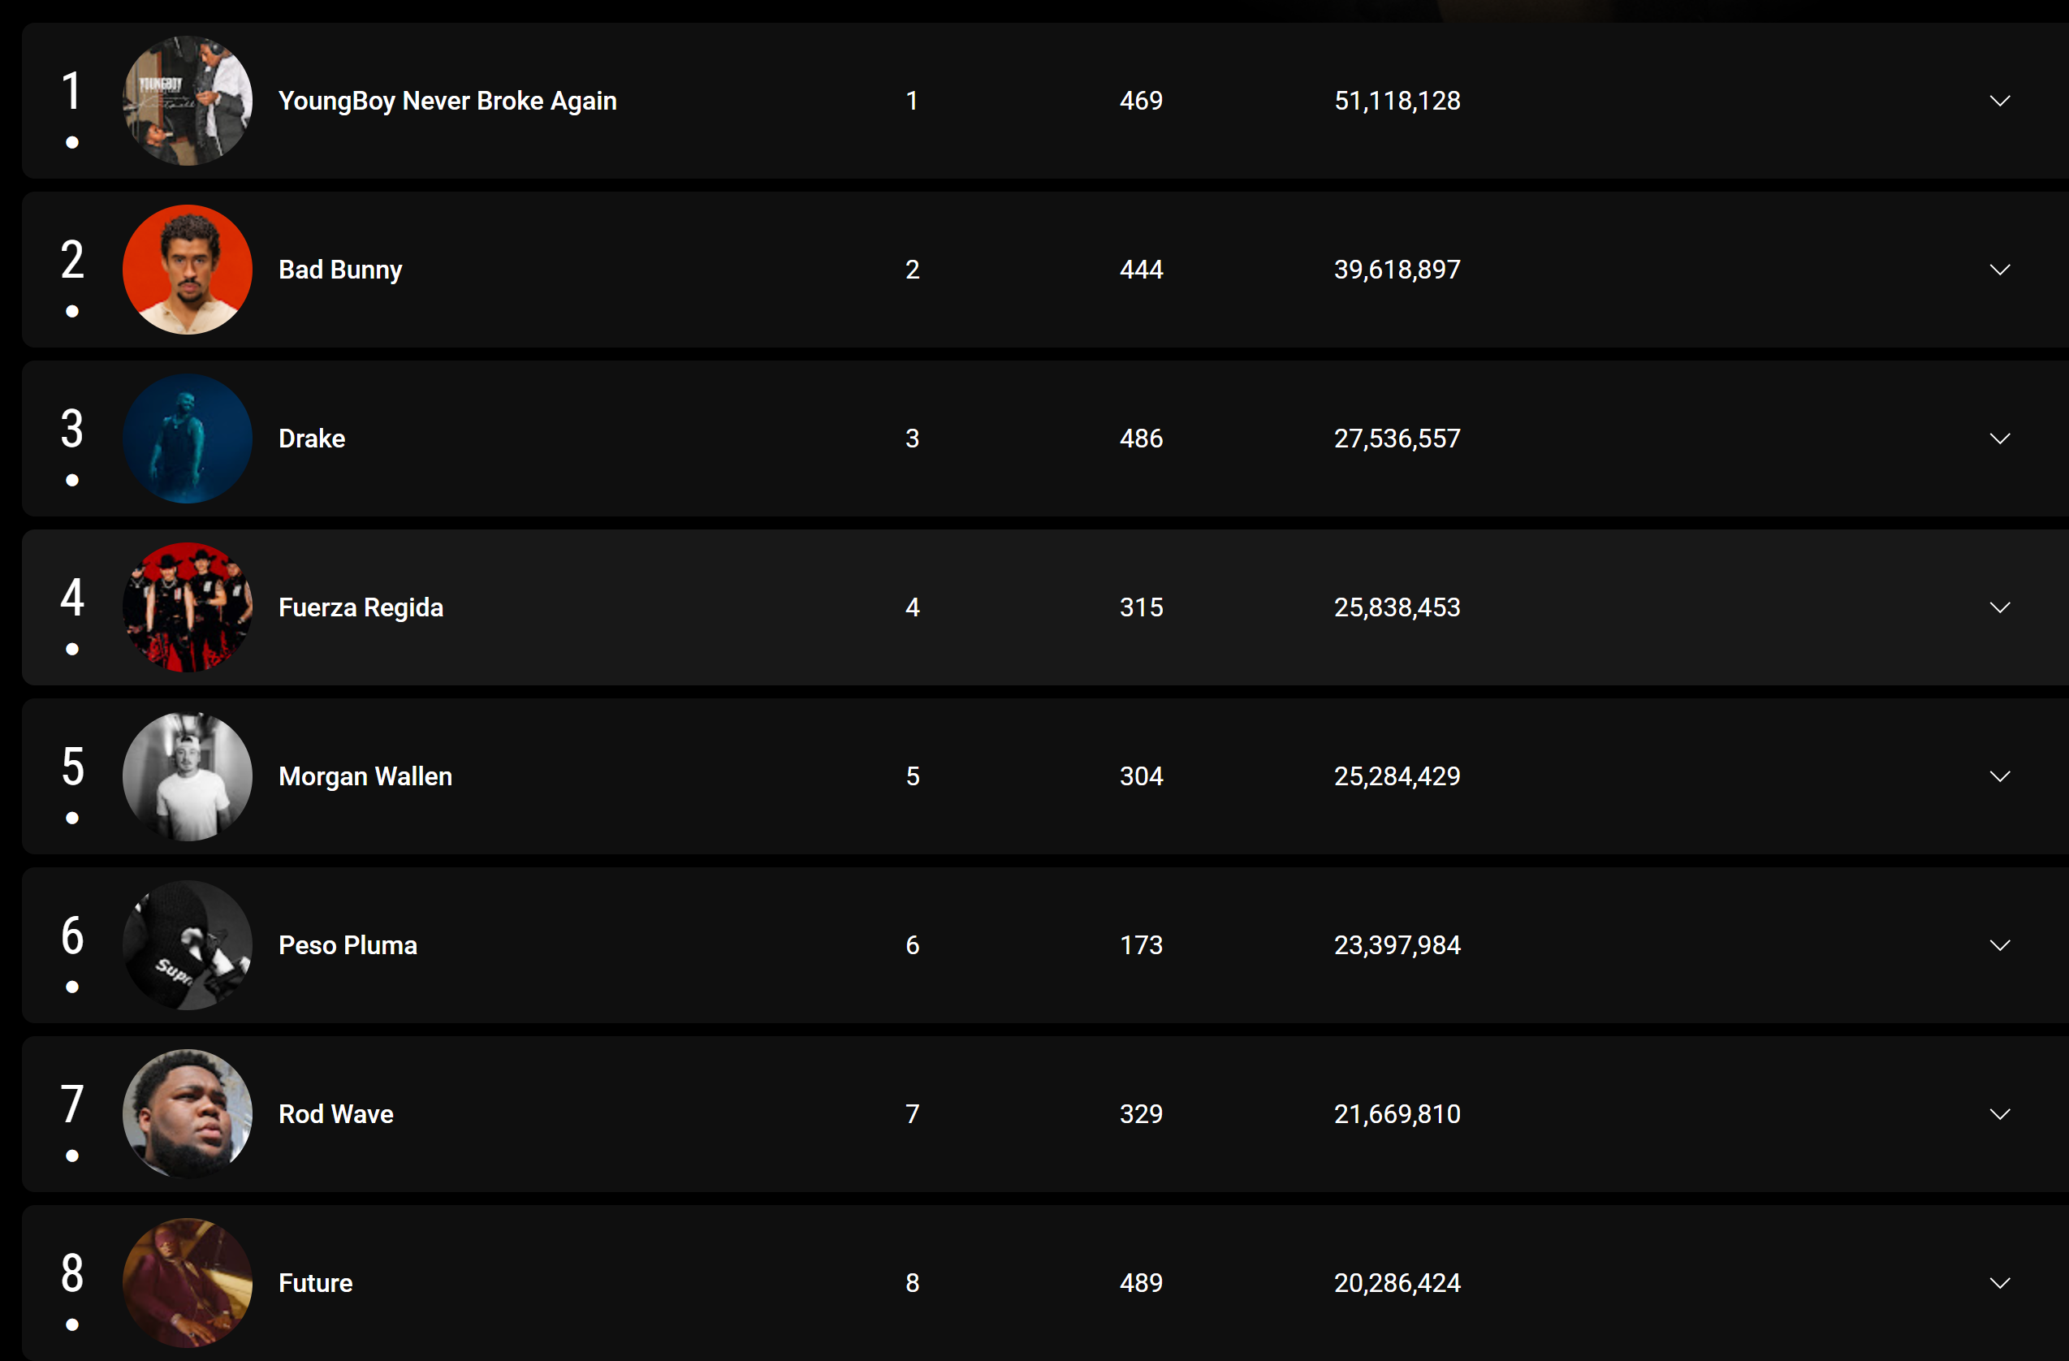Expand the Drake row details
Screen dimensions: 2069x1361
click(2000, 439)
